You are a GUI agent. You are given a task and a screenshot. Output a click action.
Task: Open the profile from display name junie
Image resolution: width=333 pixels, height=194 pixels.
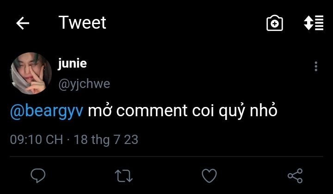72,63
